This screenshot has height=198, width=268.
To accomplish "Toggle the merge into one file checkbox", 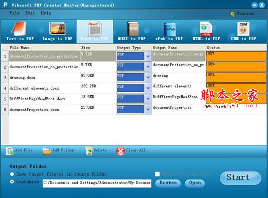I will [157, 174].
